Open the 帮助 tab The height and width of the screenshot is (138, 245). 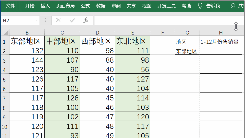coord(186,6)
